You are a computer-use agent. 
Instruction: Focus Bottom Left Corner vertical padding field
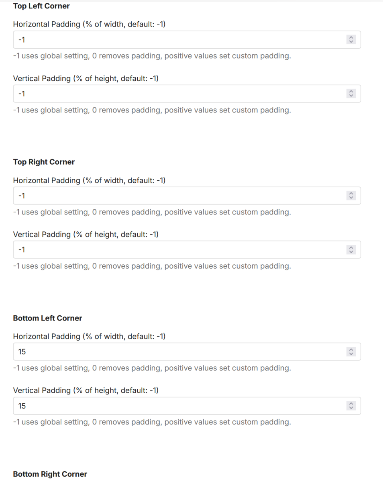pos(177,406)
